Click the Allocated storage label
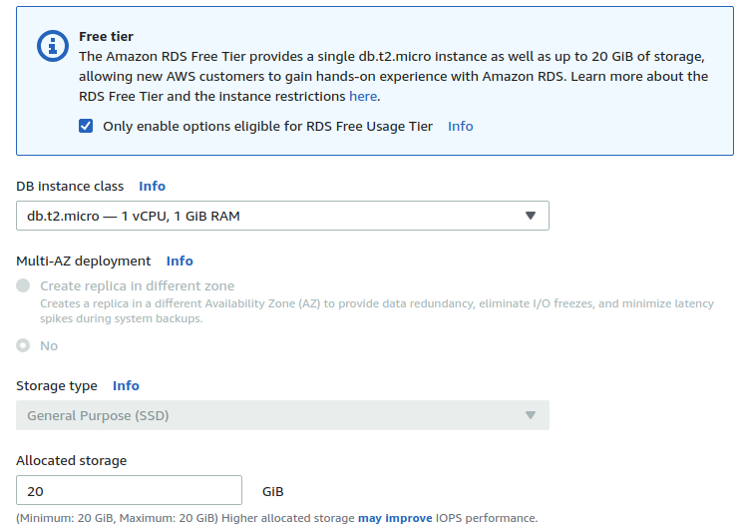746x528 pixels. [72, 460]
